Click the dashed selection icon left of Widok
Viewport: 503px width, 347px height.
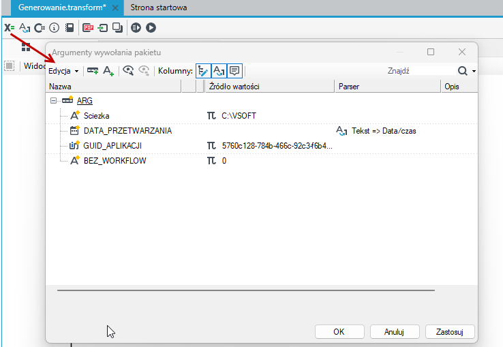click(10, 66)
